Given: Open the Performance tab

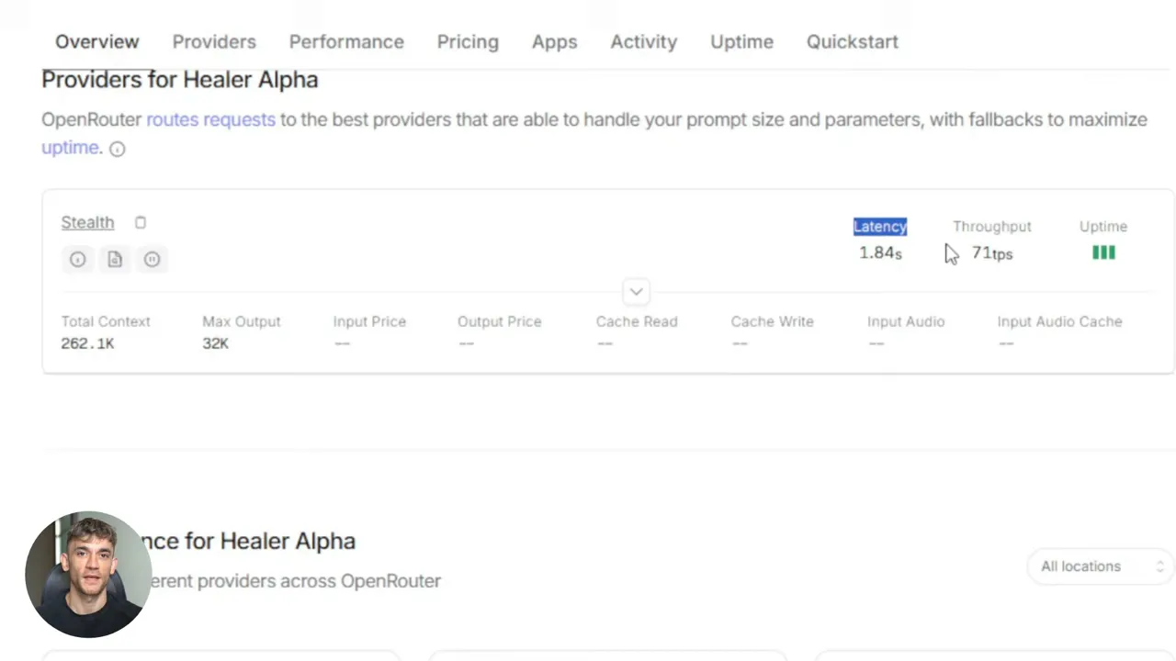Looking at the screenshot, I should (346, 41).
